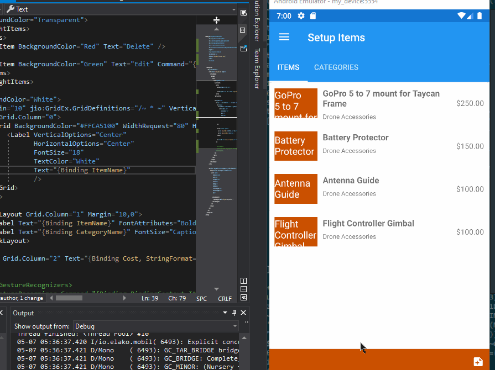Toggle the SPC indicator in the status bar
This screenshot has height=370, width=495.
point(201,298)
